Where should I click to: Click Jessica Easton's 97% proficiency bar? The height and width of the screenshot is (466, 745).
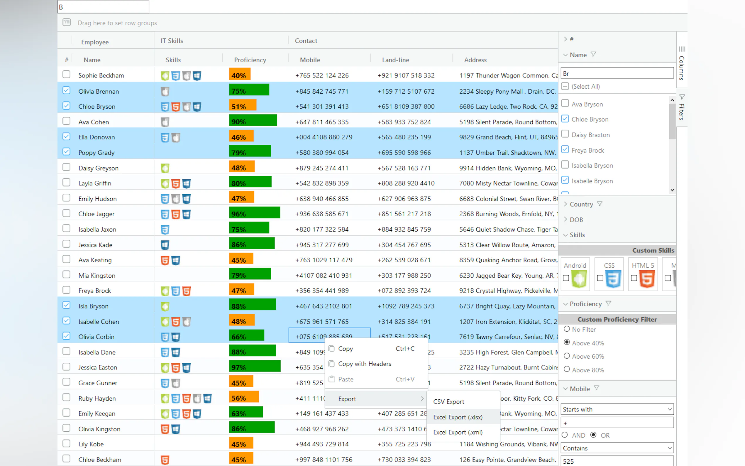point(255,367)
